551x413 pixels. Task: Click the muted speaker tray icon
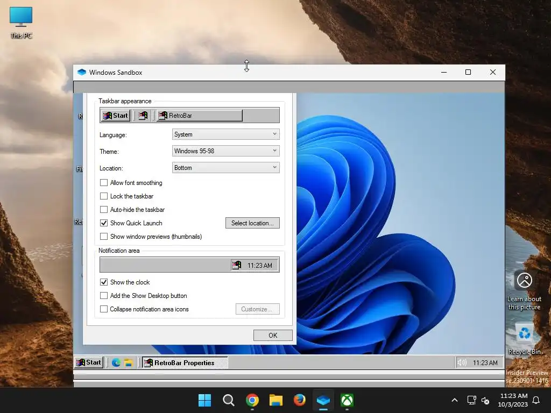(486, 400)
